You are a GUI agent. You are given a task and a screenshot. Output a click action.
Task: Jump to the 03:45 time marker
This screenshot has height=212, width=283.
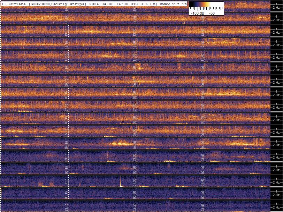point(203,157)
